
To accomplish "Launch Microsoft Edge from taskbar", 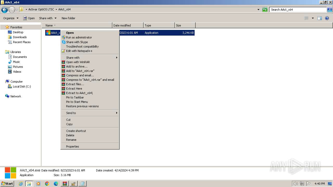I will (x=56, y=184).
